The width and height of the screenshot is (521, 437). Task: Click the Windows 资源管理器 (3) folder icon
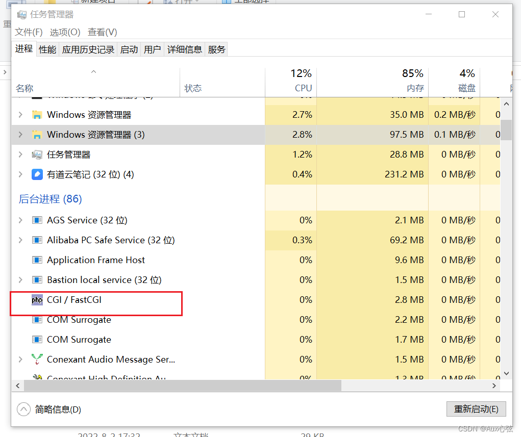pos(37,135)
